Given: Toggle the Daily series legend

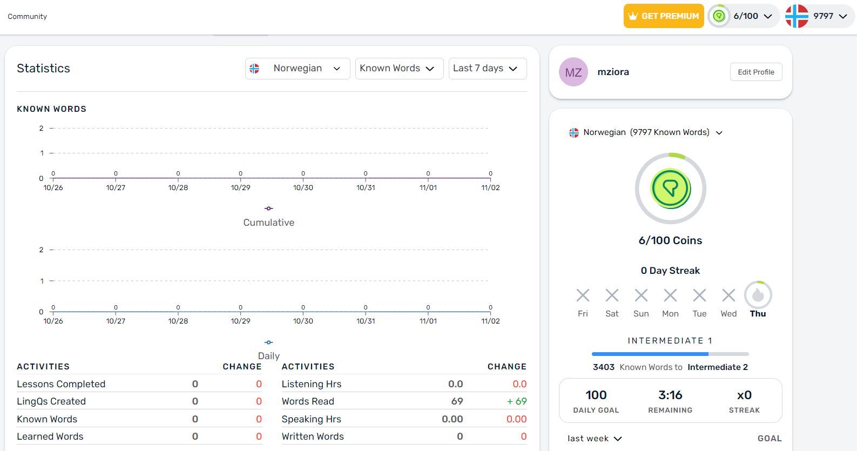Looking at the screenshot, I should [268, 349].
